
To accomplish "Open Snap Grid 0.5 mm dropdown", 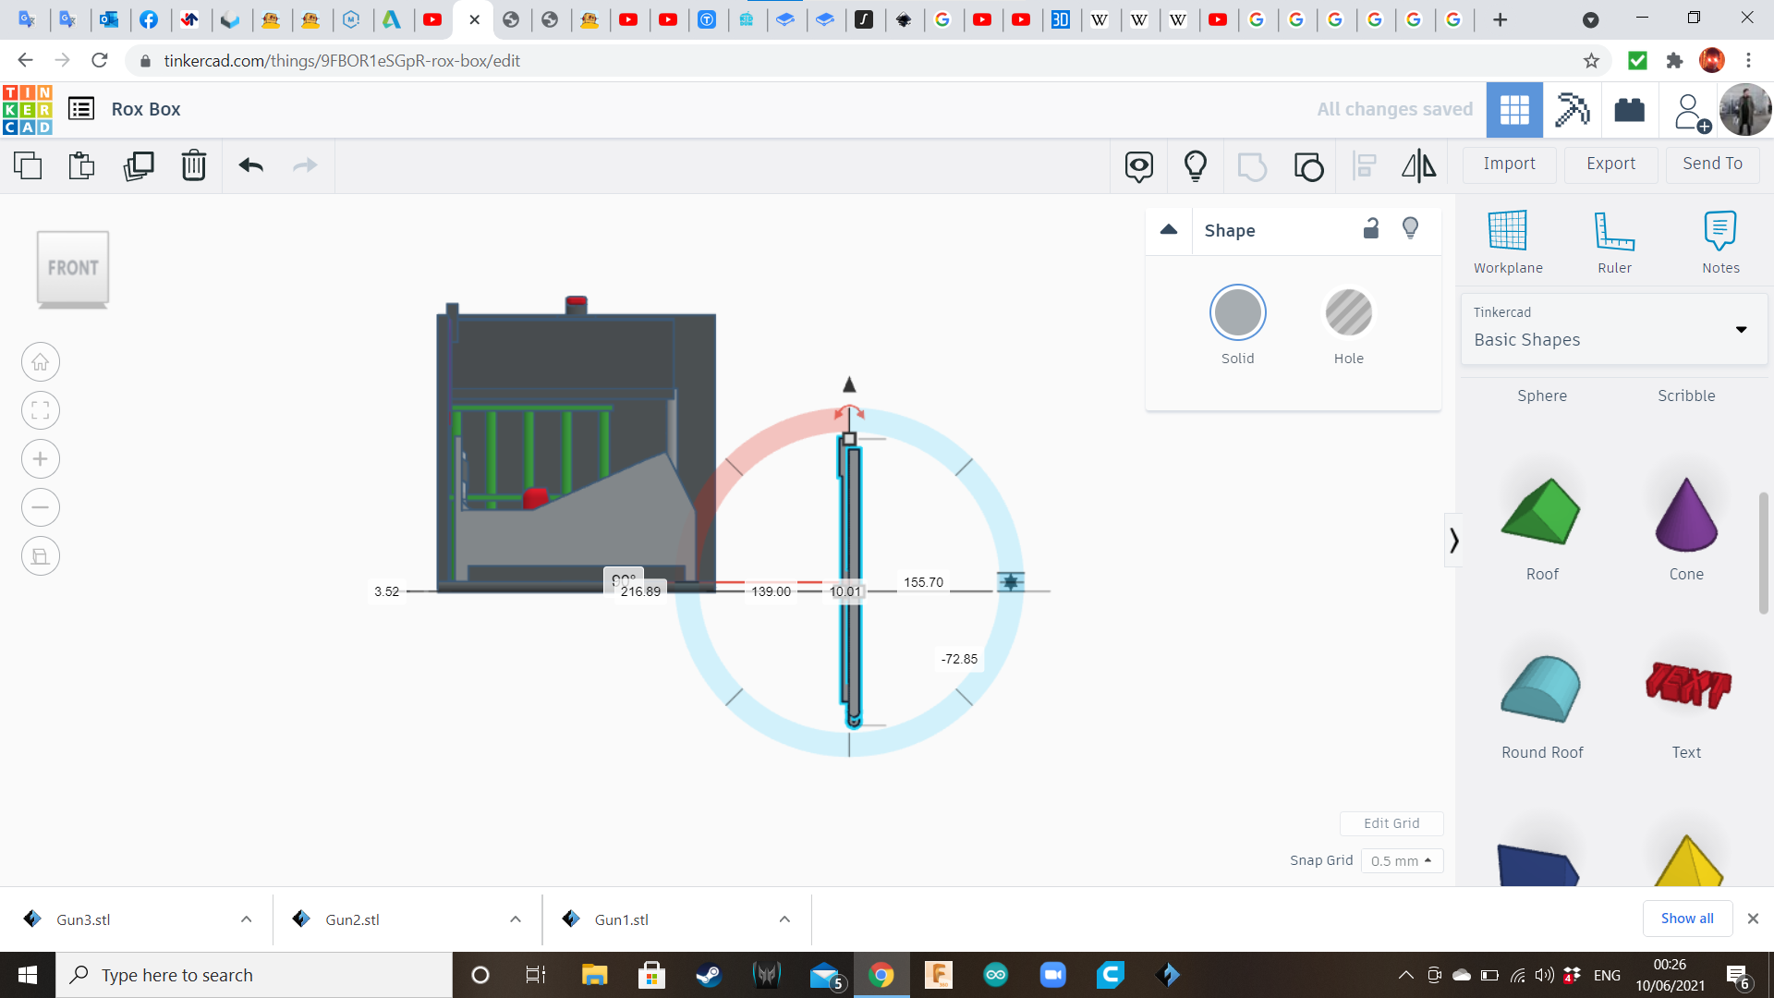I will 1402,860.
